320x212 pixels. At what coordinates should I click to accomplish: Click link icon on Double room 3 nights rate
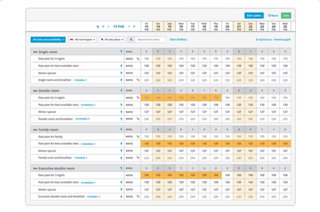(138, 98)
